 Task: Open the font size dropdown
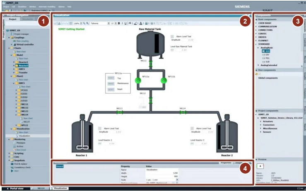(116, 24)
